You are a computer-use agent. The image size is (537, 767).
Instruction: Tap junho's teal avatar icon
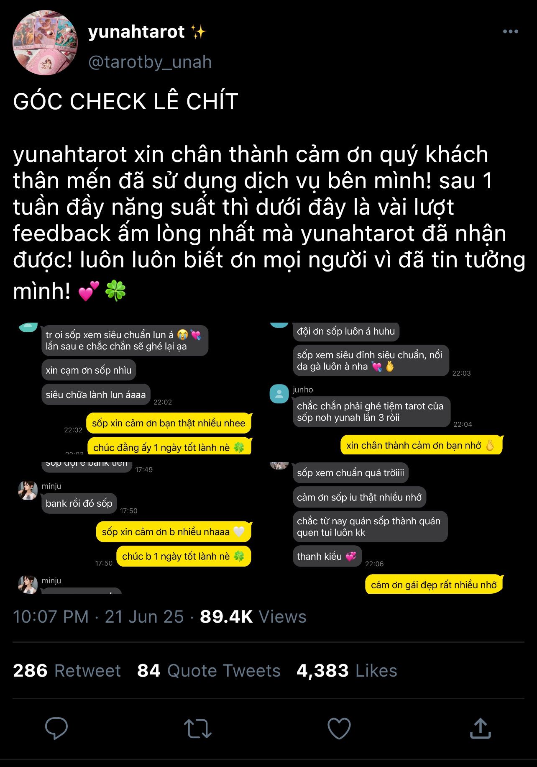279,394
